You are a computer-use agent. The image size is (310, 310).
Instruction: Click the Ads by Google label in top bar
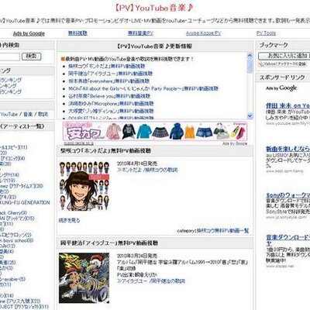[29, 33]
